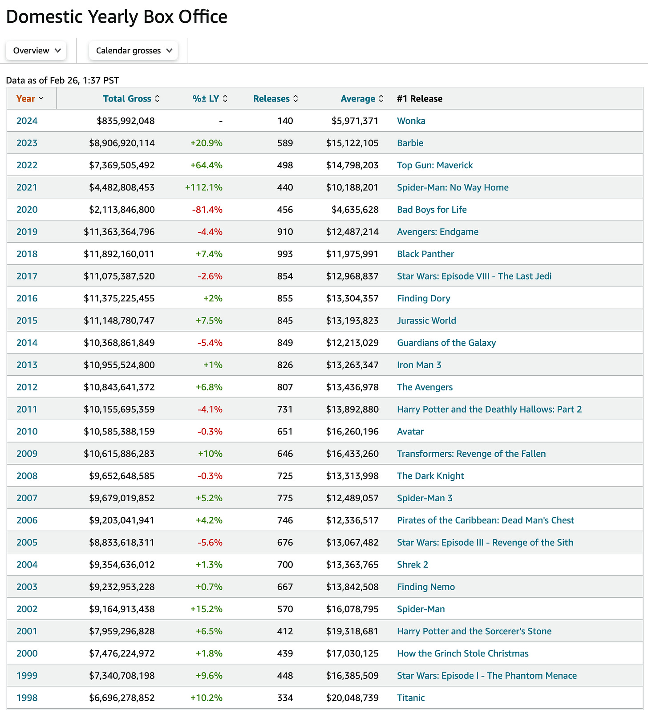Select the 2019 total gross $11,363,364,796

119,232
